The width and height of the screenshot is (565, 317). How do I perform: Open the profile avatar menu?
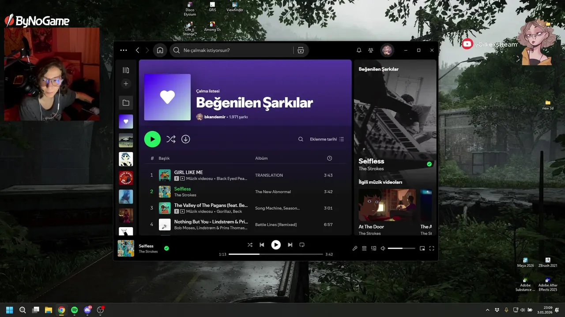pyautogui.click(x=387, y=50)
